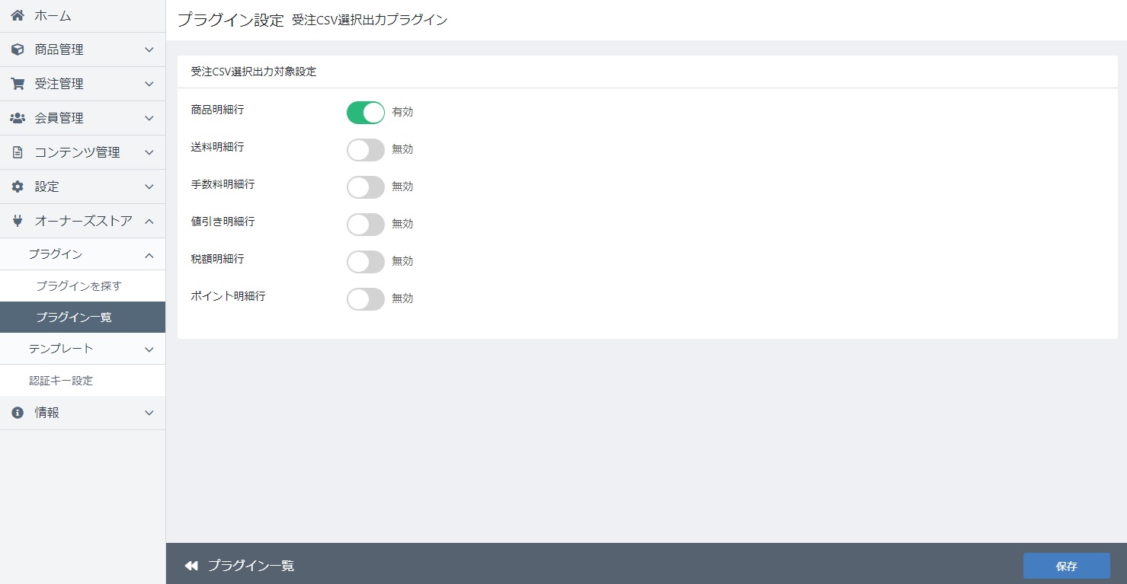Viewport: 1127px width, 584px height.
Task: Click the gear icon for 設定
Action: click(x=18, y=187)
